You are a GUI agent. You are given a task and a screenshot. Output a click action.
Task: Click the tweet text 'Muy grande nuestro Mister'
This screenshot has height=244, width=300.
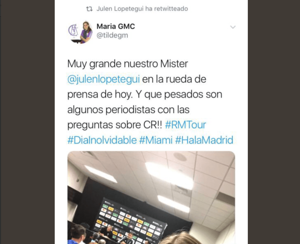click(x=128, y=64)
